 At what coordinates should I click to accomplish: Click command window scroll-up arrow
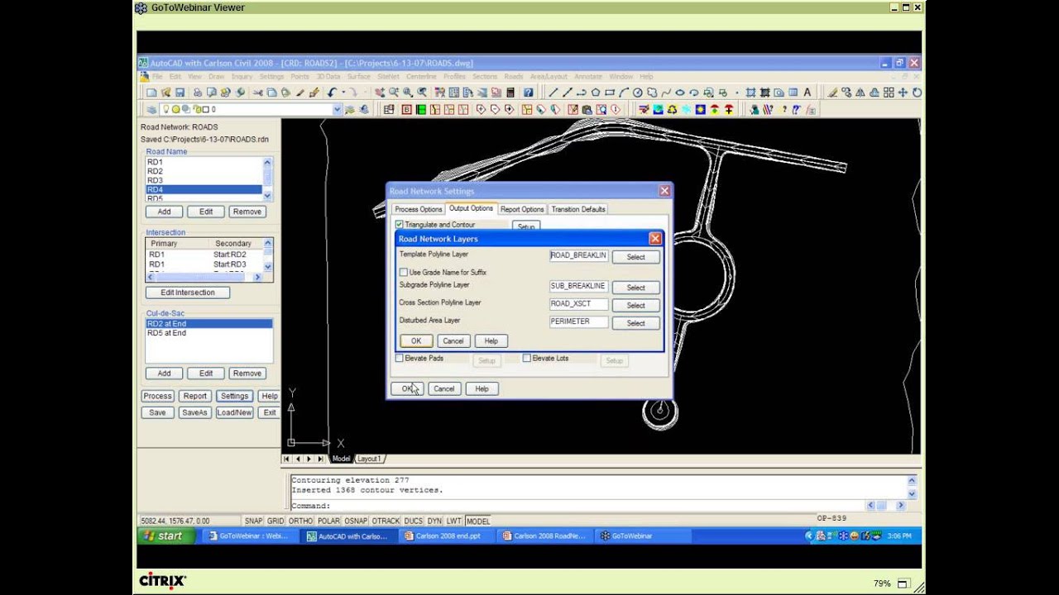pos(912,480)
